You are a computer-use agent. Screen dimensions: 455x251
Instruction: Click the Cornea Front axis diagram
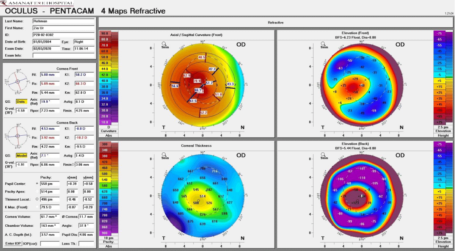pos(17,81)
